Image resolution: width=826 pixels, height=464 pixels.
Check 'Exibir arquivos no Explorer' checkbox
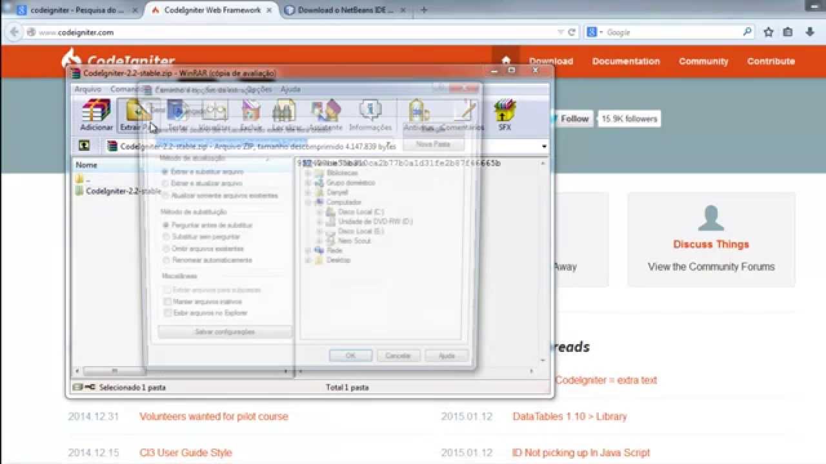168,313
